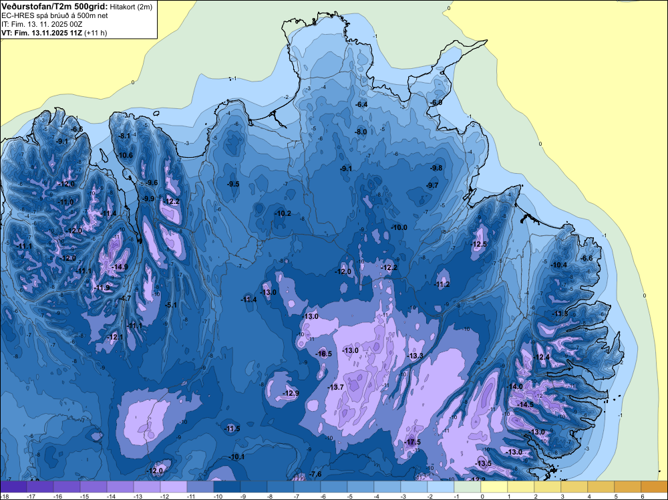Click the -10.2 temperature label
Image resolution: width=668 pixels, height=500 pixels.
pyautogui.click(x=283, y=213)
